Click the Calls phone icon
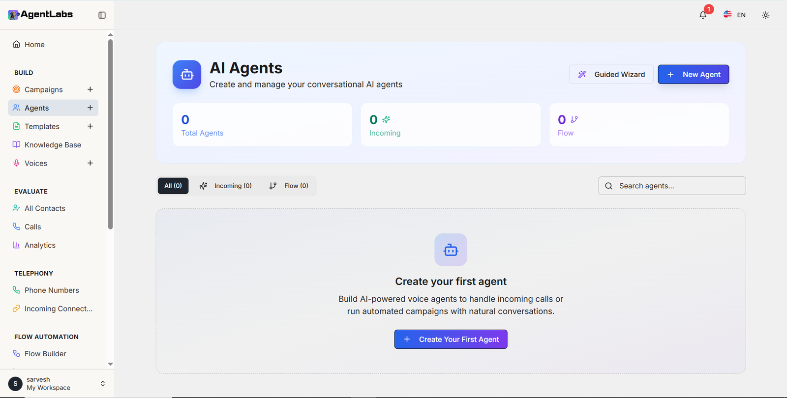787x398 pixels. click(x=16, y=227)
